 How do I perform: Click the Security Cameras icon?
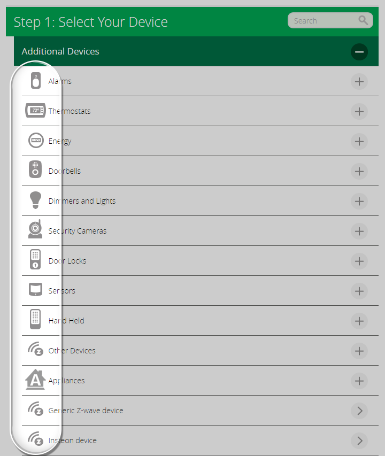(35, 229)
